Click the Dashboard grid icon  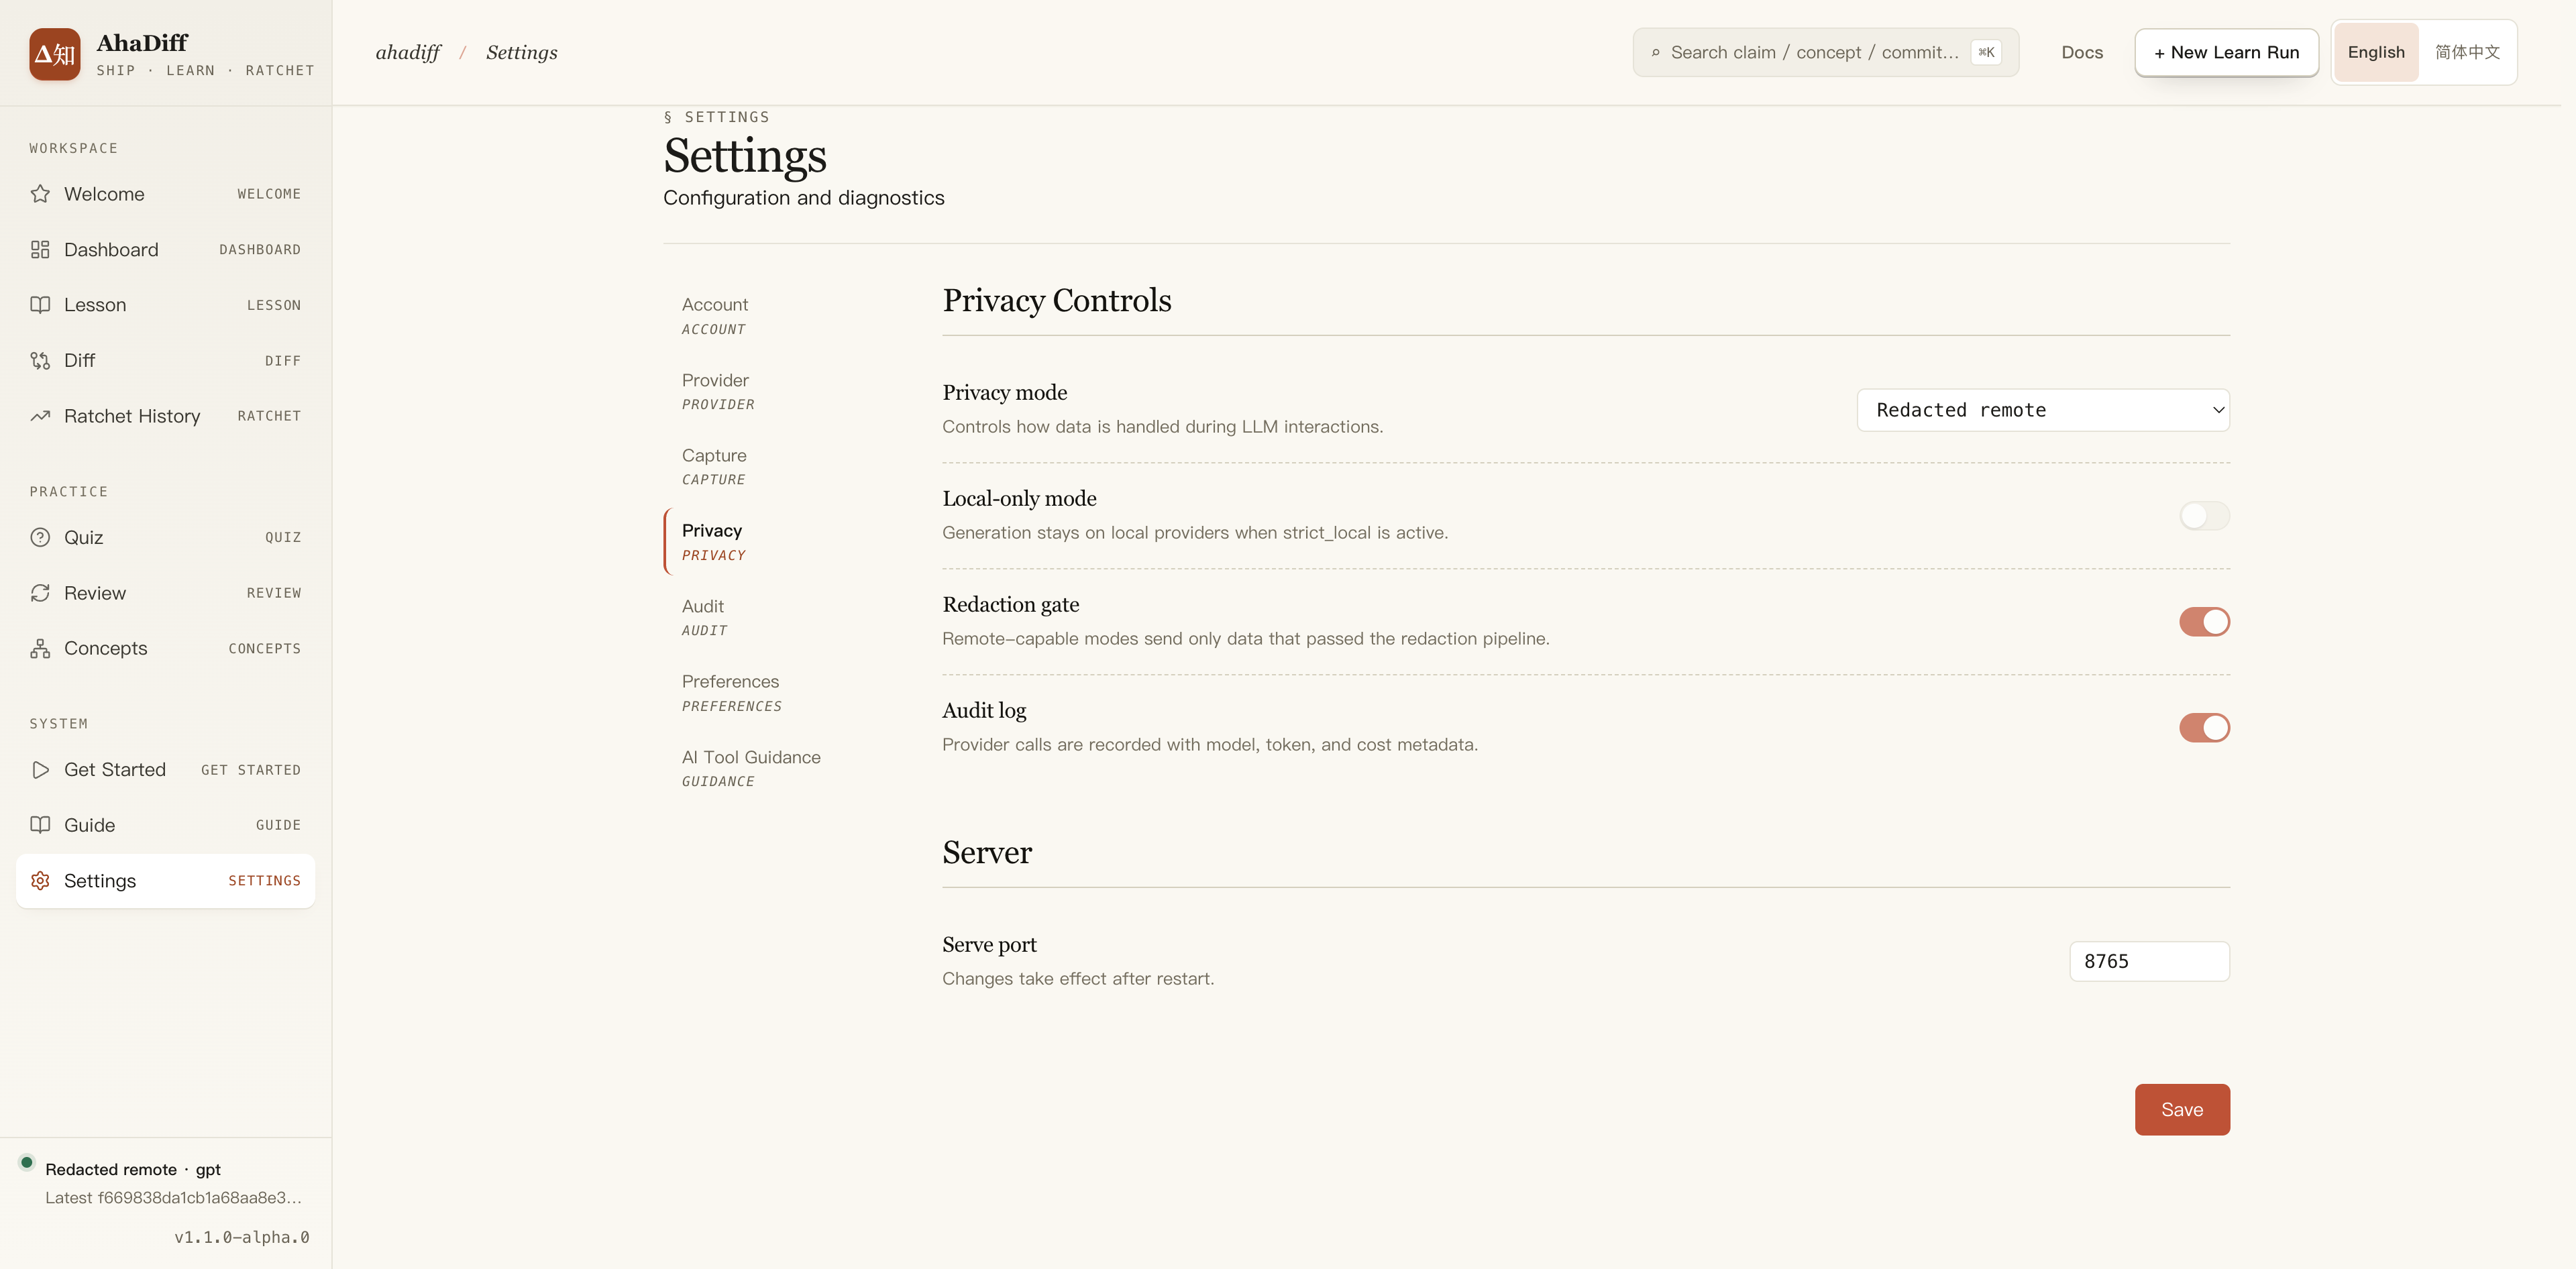pos(40,249)
